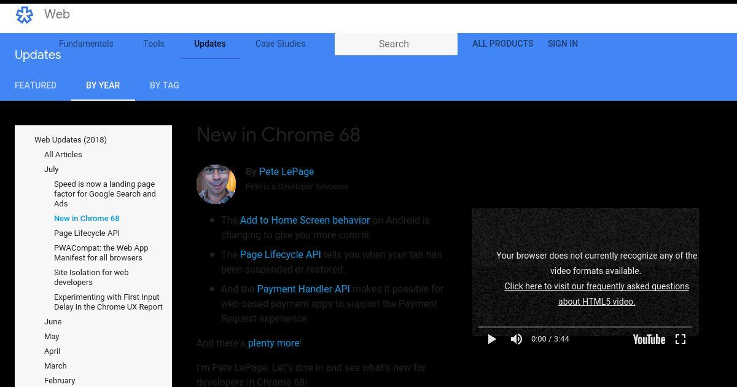Image resolution: width=737 pixels, height=387 pixels.
Task: Expand February in the sidebar
Action: coord(60,380)
